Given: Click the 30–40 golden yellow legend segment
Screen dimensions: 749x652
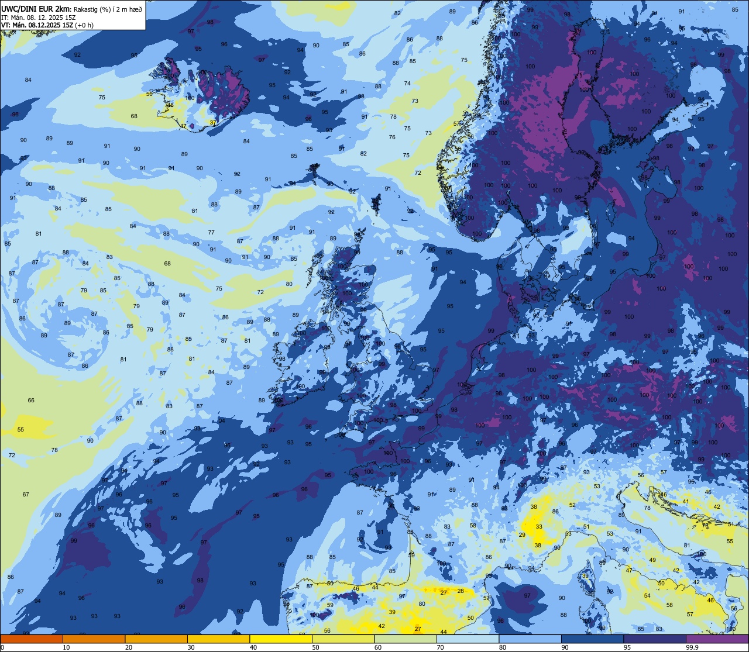Looking at the screenshot, I should (218, 639).
